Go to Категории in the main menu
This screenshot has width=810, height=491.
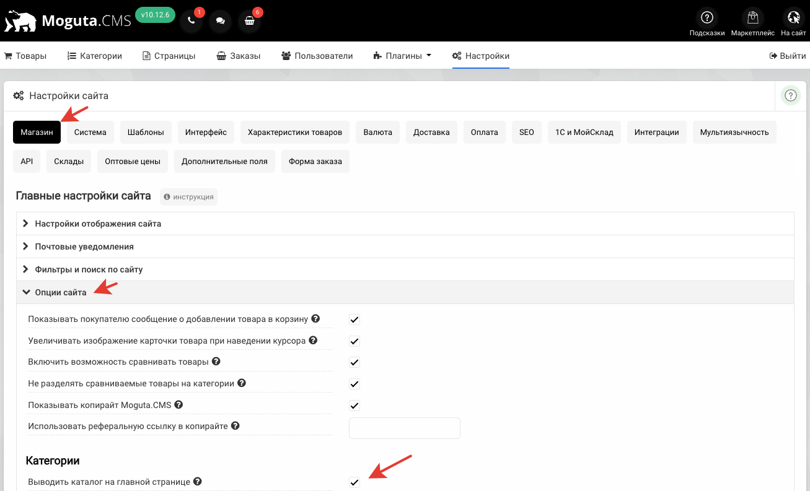point(95,56)
